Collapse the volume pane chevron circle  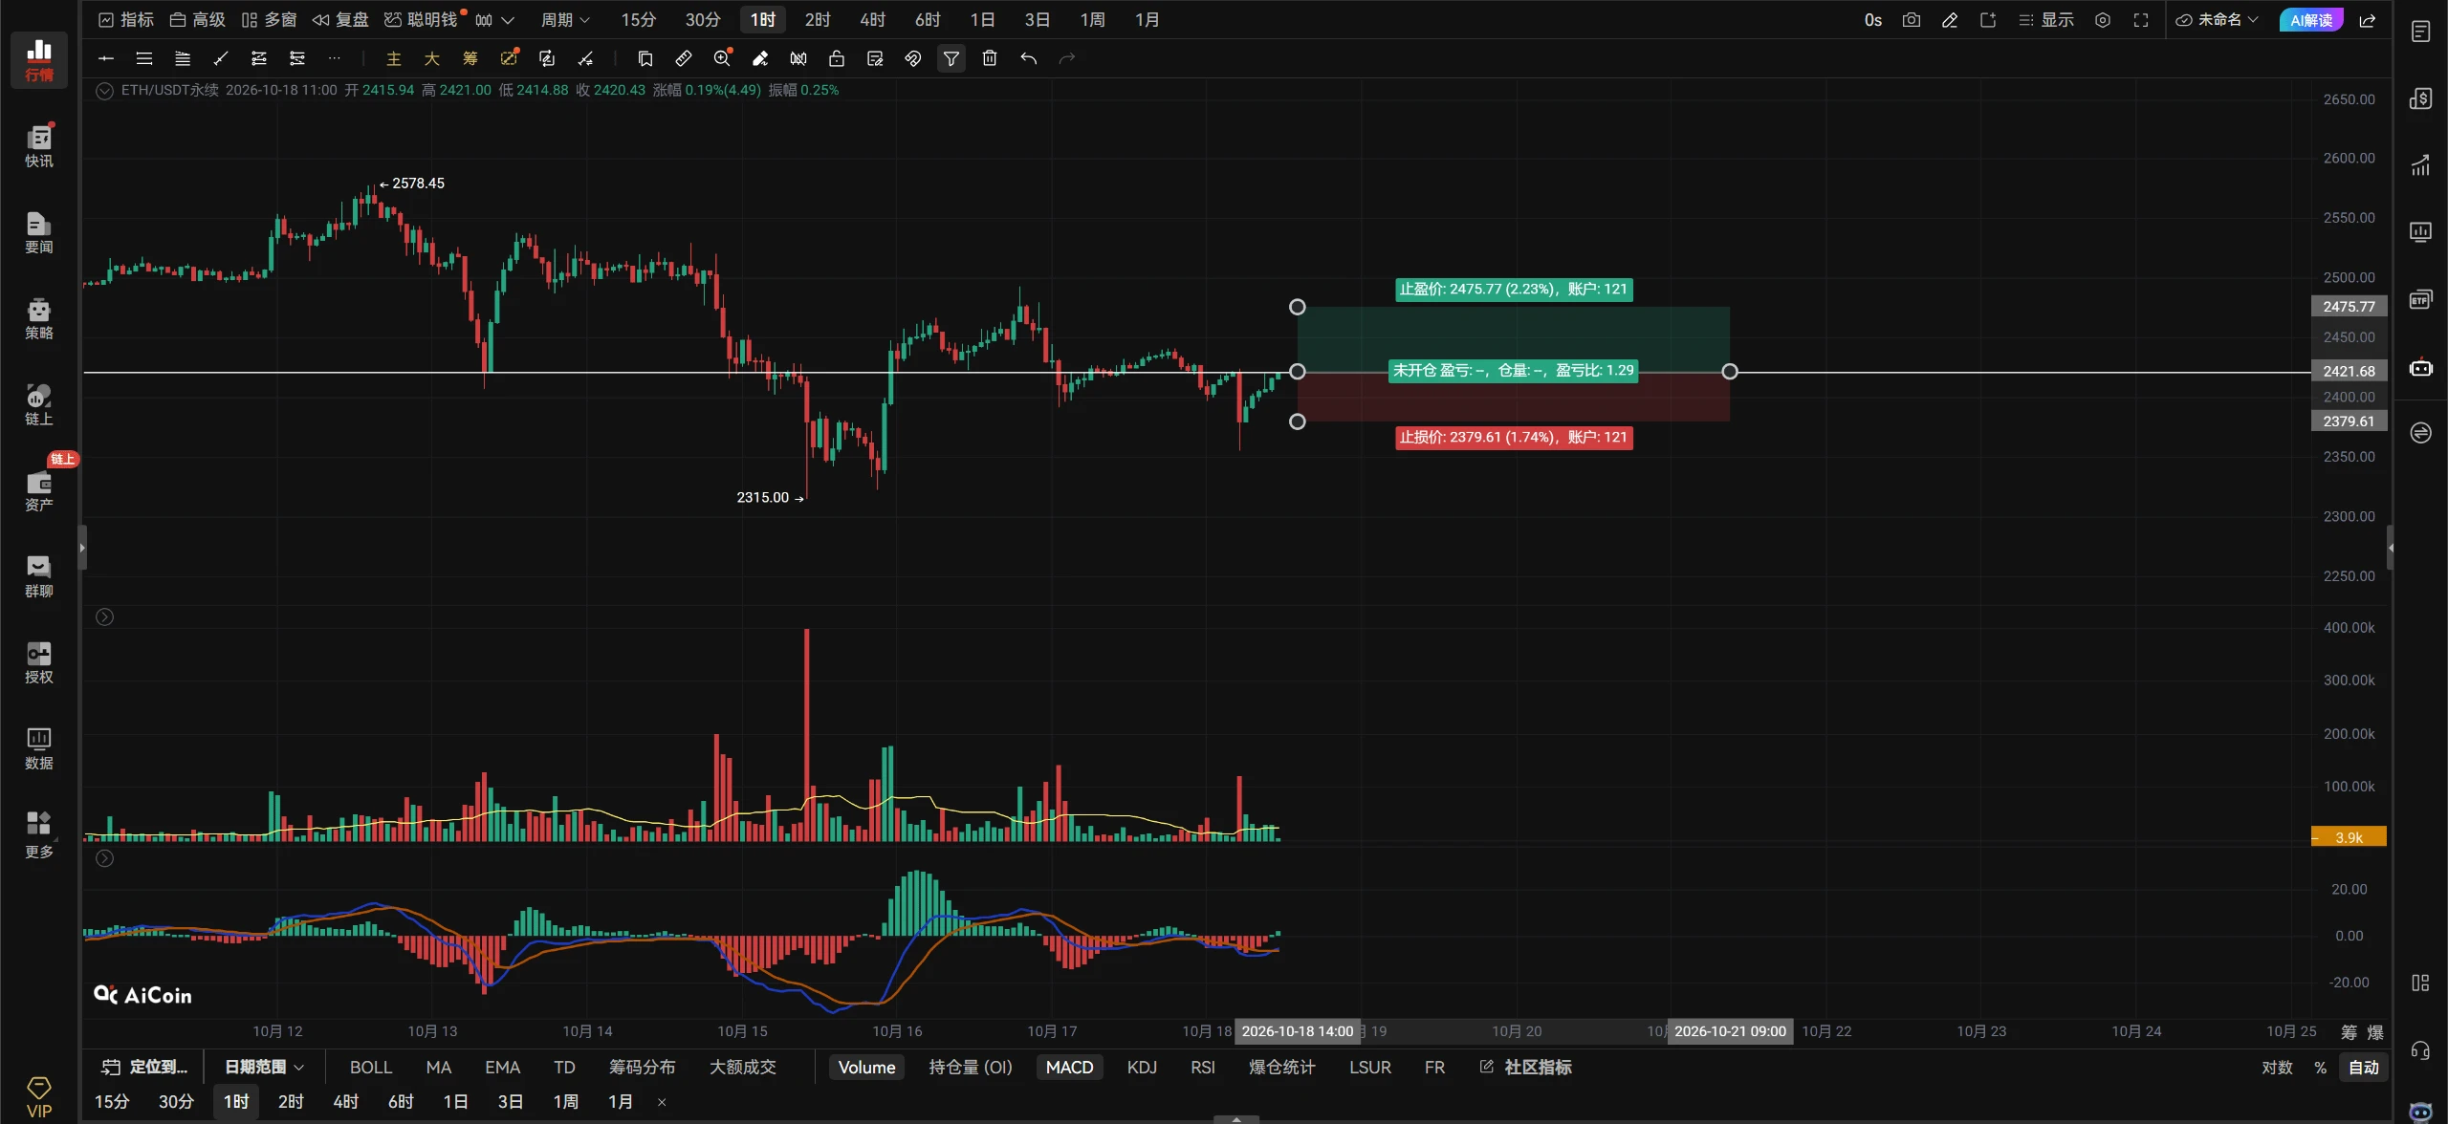(x=105, y=617)
